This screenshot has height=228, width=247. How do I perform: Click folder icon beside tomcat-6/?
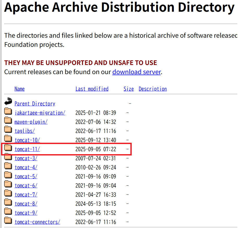pyautogui.click(x=8, y=184)
